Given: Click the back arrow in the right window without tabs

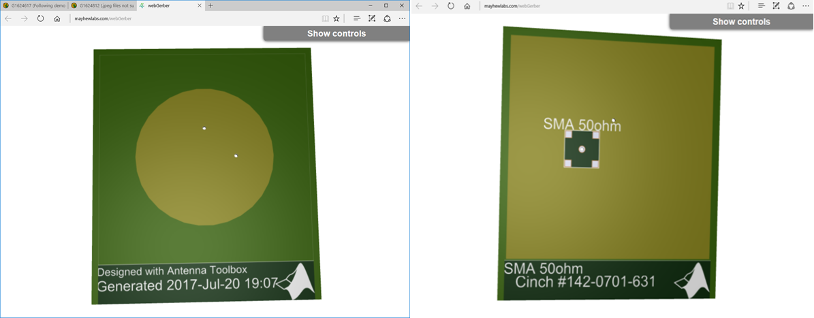Looking at the screenshot, I should 419,6.
